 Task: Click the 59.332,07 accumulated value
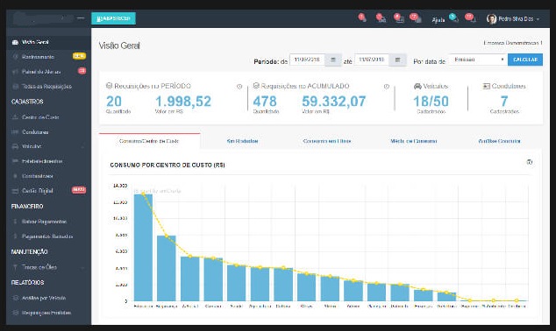click(333, 102)
